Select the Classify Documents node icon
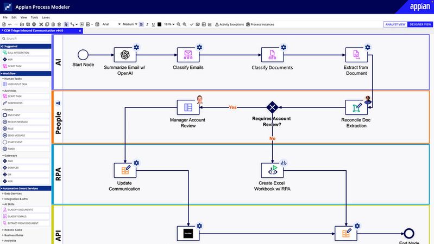Image resolution: width=434 pixels, height=244 pixels. pos(272,55)
